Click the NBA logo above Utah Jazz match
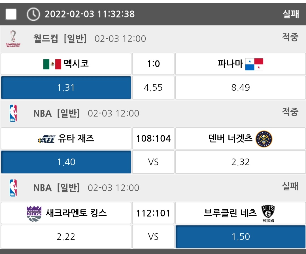The image size is (306, 254). click(13, 113)
